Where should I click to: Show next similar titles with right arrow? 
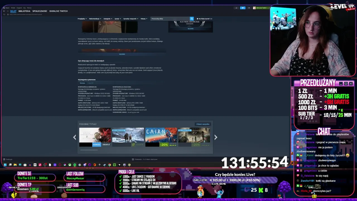(x=216, y=137)
